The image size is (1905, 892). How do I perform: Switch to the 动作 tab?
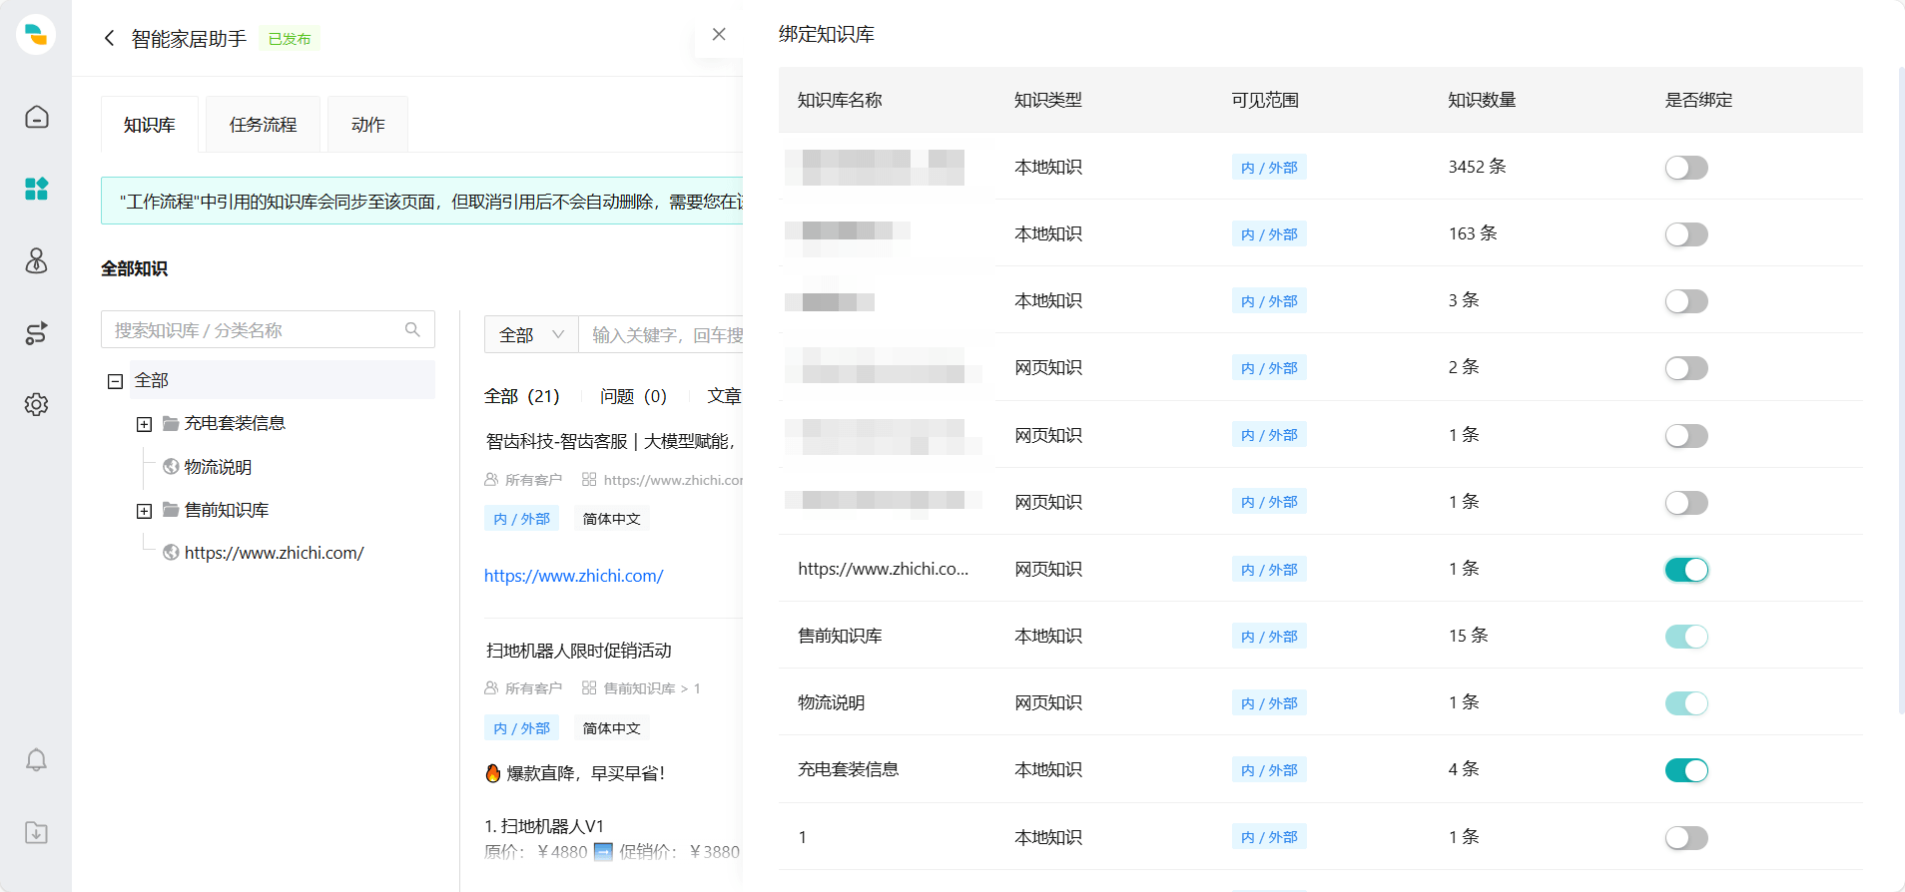[x=367, y=125]
